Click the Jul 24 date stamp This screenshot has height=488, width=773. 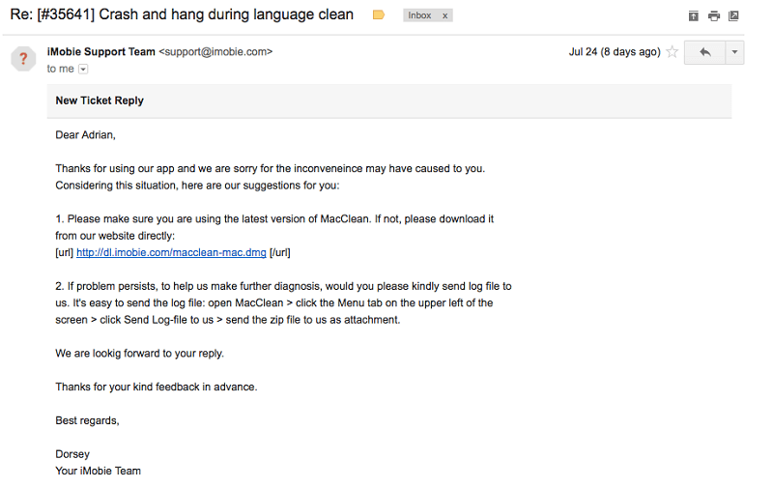click(615, 52)
